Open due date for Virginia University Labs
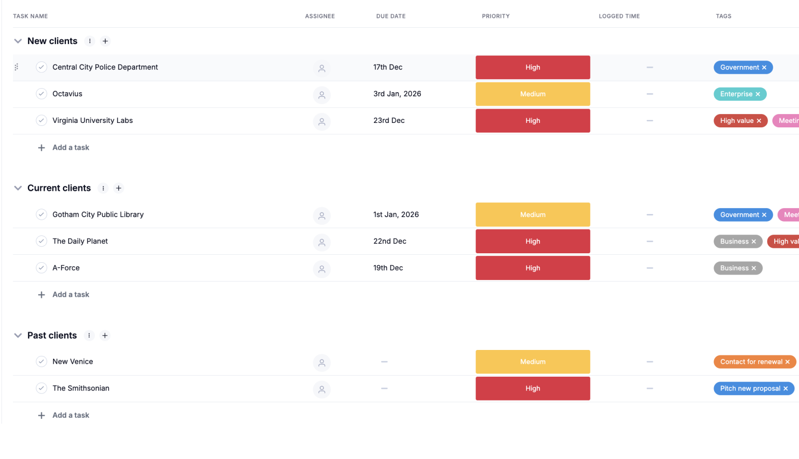 [389, 120]
